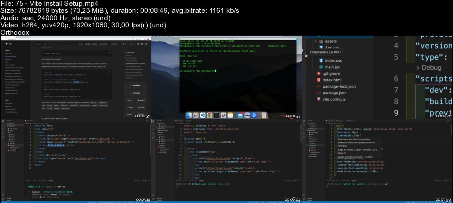This screenshot has width=453, height=203.
Task: Select the Terminal panel tab in the 00:06:04 frame
Action: [202, 181]
